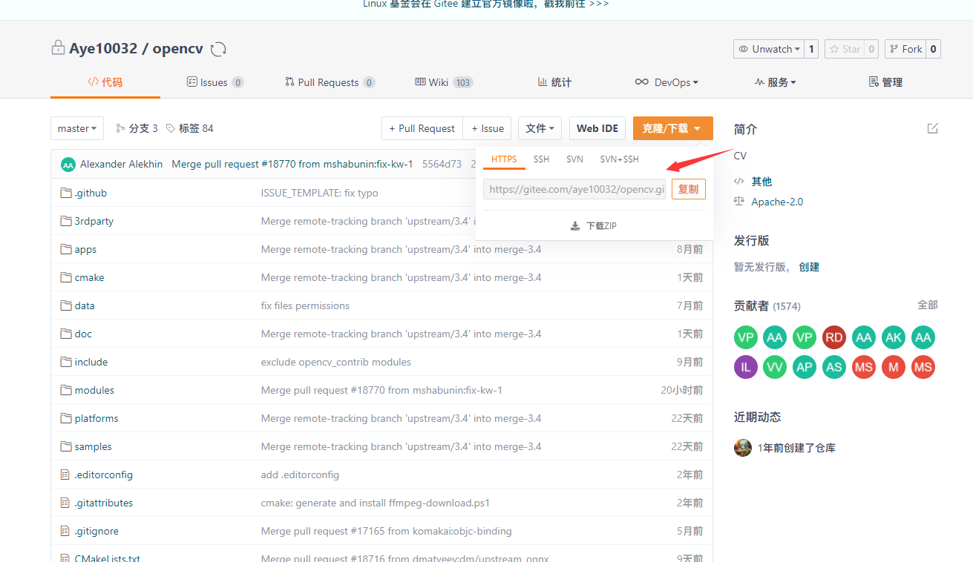Select the SVN+SSH clone tab

point(619,159)
